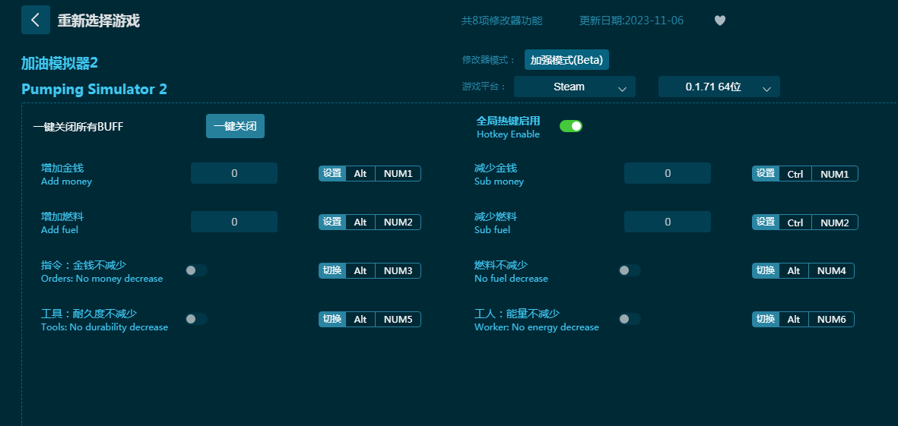Switch on Worker: No energy decrease
The width and height of the screenshot is (898, 426).
pos(630,319)
